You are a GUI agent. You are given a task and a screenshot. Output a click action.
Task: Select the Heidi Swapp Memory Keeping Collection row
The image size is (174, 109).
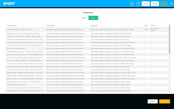[x=87, y=88]
